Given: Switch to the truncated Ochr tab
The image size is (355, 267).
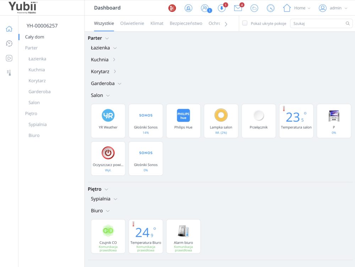Looking at the screenshot, I should (214, 23).
